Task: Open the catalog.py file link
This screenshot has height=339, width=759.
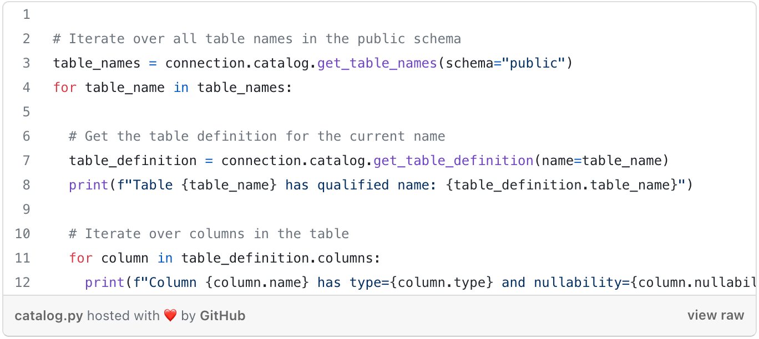Action: 49,316
